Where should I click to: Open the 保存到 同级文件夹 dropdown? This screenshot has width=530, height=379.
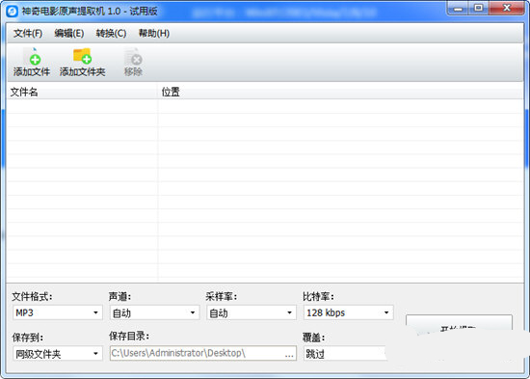[58, 354]
